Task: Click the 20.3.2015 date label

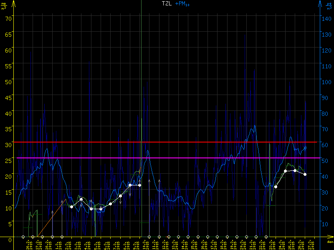Action: [x=242, y=245]
